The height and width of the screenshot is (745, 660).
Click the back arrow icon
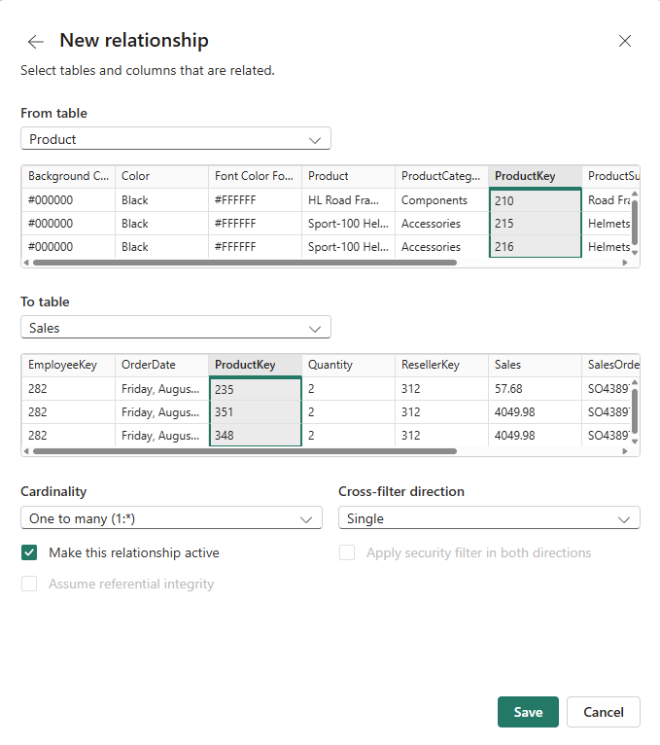tap(36, 41)
